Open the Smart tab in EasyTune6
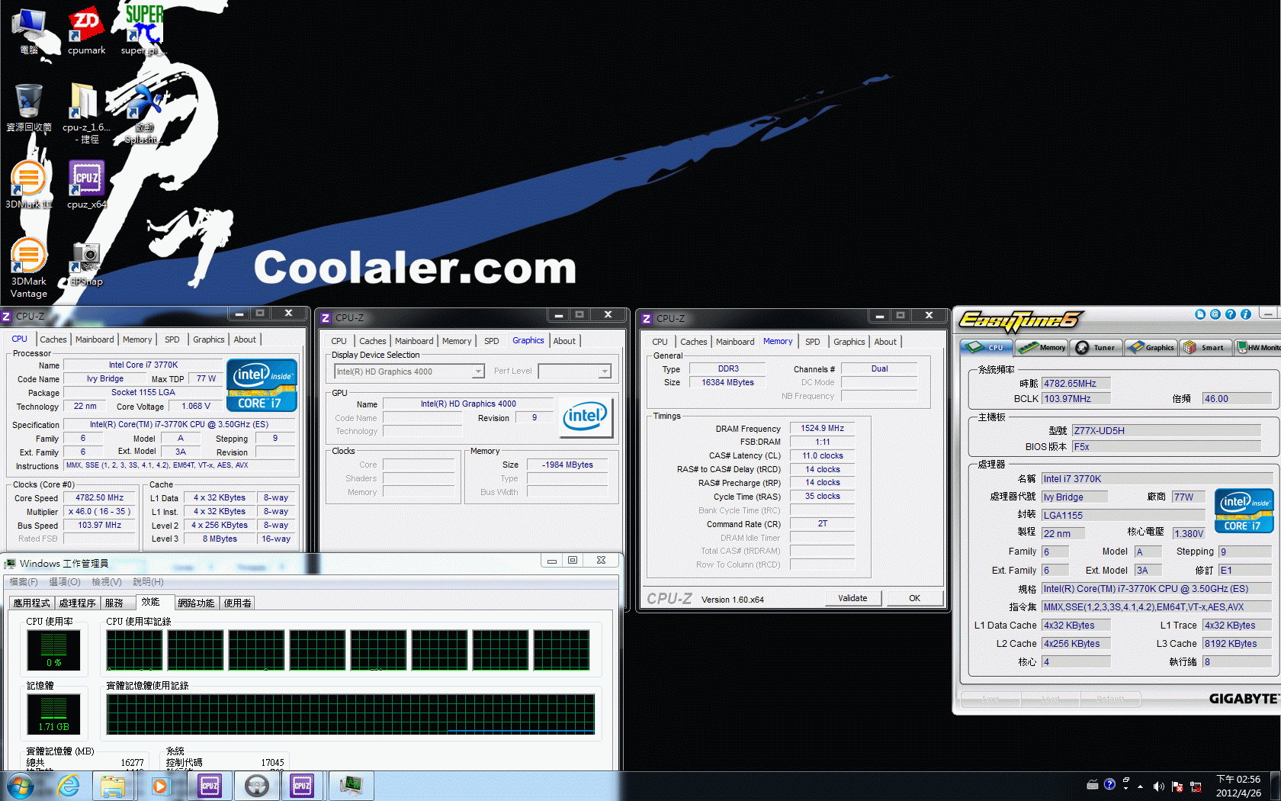Screen dimensions: 1281x801 pyautogui.click(x=1205, y=348)
